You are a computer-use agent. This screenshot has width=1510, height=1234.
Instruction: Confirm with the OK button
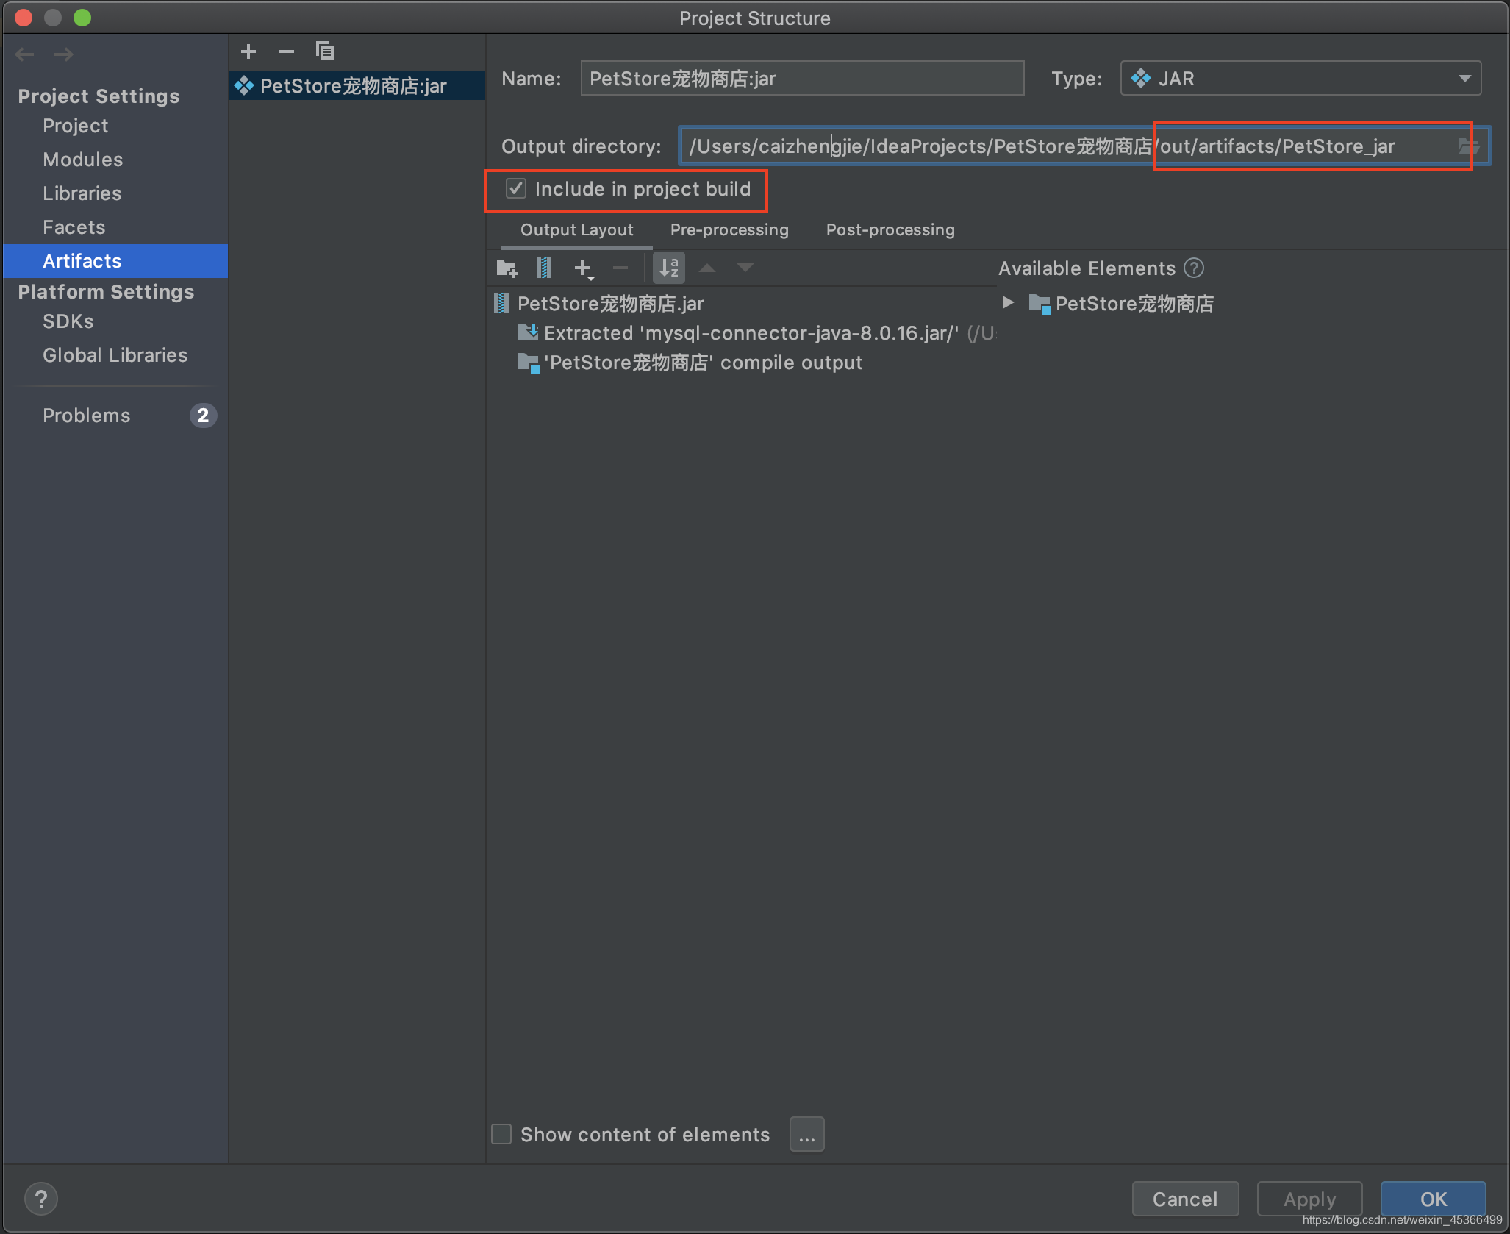[1433, 1199]
